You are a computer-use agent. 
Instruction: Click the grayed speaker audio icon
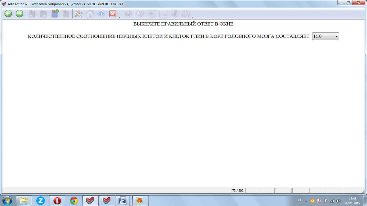pyautogui.click(x=174, y=14)
